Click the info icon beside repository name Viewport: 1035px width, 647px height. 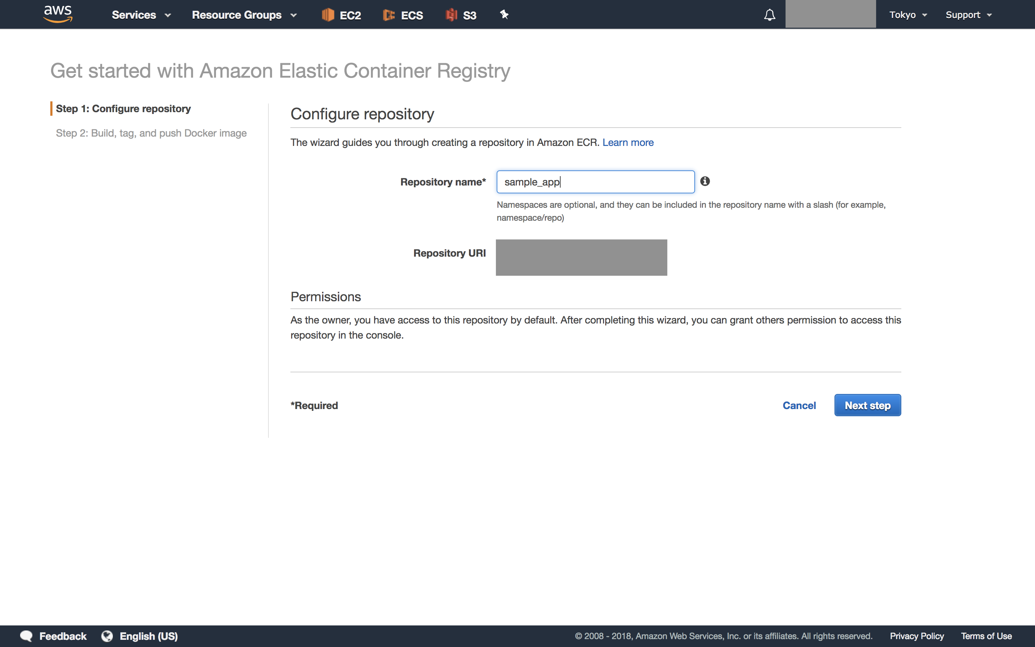point(705,182)
